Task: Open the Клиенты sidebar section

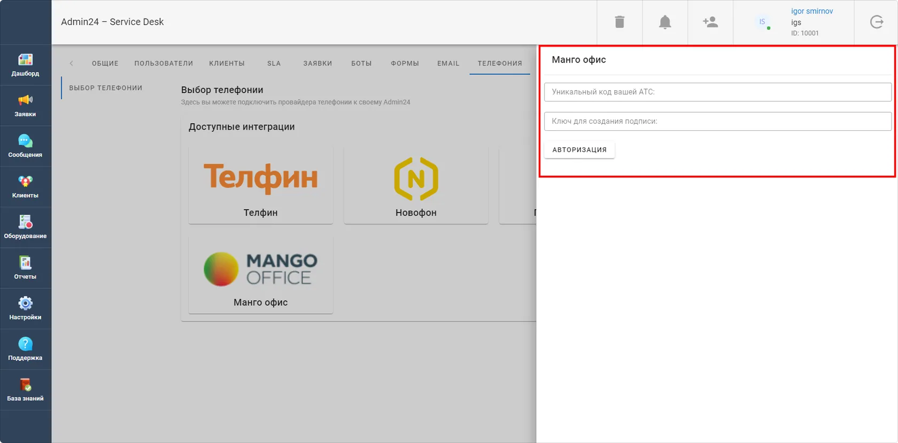Action: click(25, 187)
